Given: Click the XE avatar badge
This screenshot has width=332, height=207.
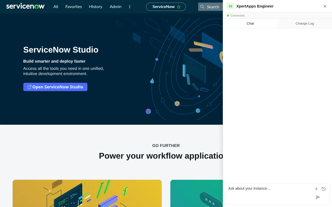Looking at the screenshot, I should coord(231,6).
